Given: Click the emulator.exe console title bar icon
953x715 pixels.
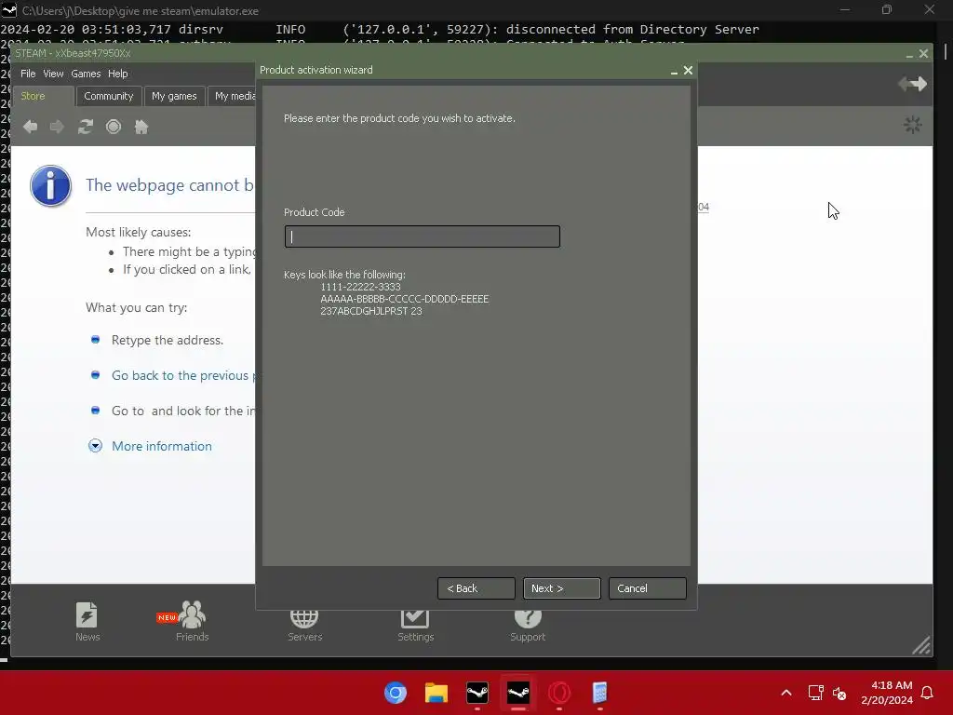Looking at the screenshot, I should [x=9, y=9].
